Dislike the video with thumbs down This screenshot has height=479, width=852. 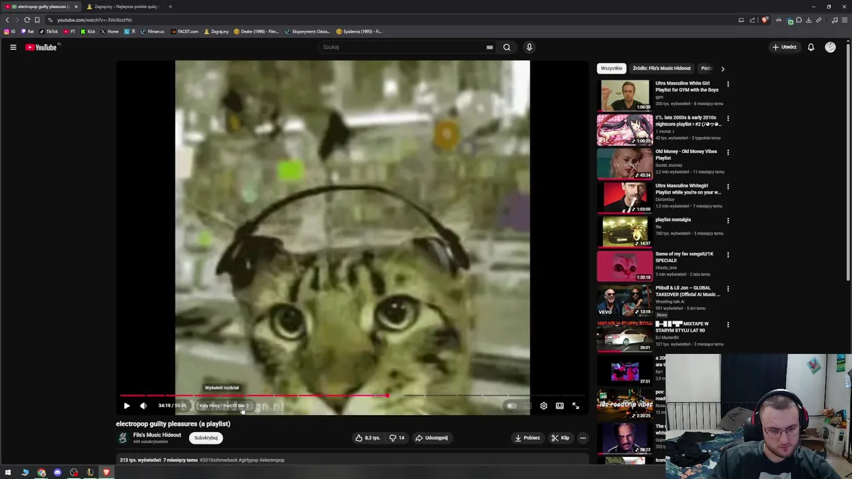click(397, 438)
